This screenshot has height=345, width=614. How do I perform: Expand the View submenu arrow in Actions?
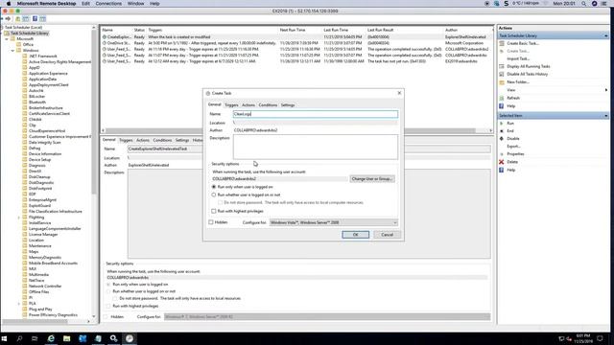[x=606, y=90]
